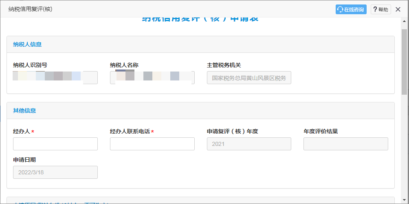Image resolution: width=409 pixels, height=204 pixels.
Task: Click the 纳税人识别号 field
Action: tap(55, 78)
